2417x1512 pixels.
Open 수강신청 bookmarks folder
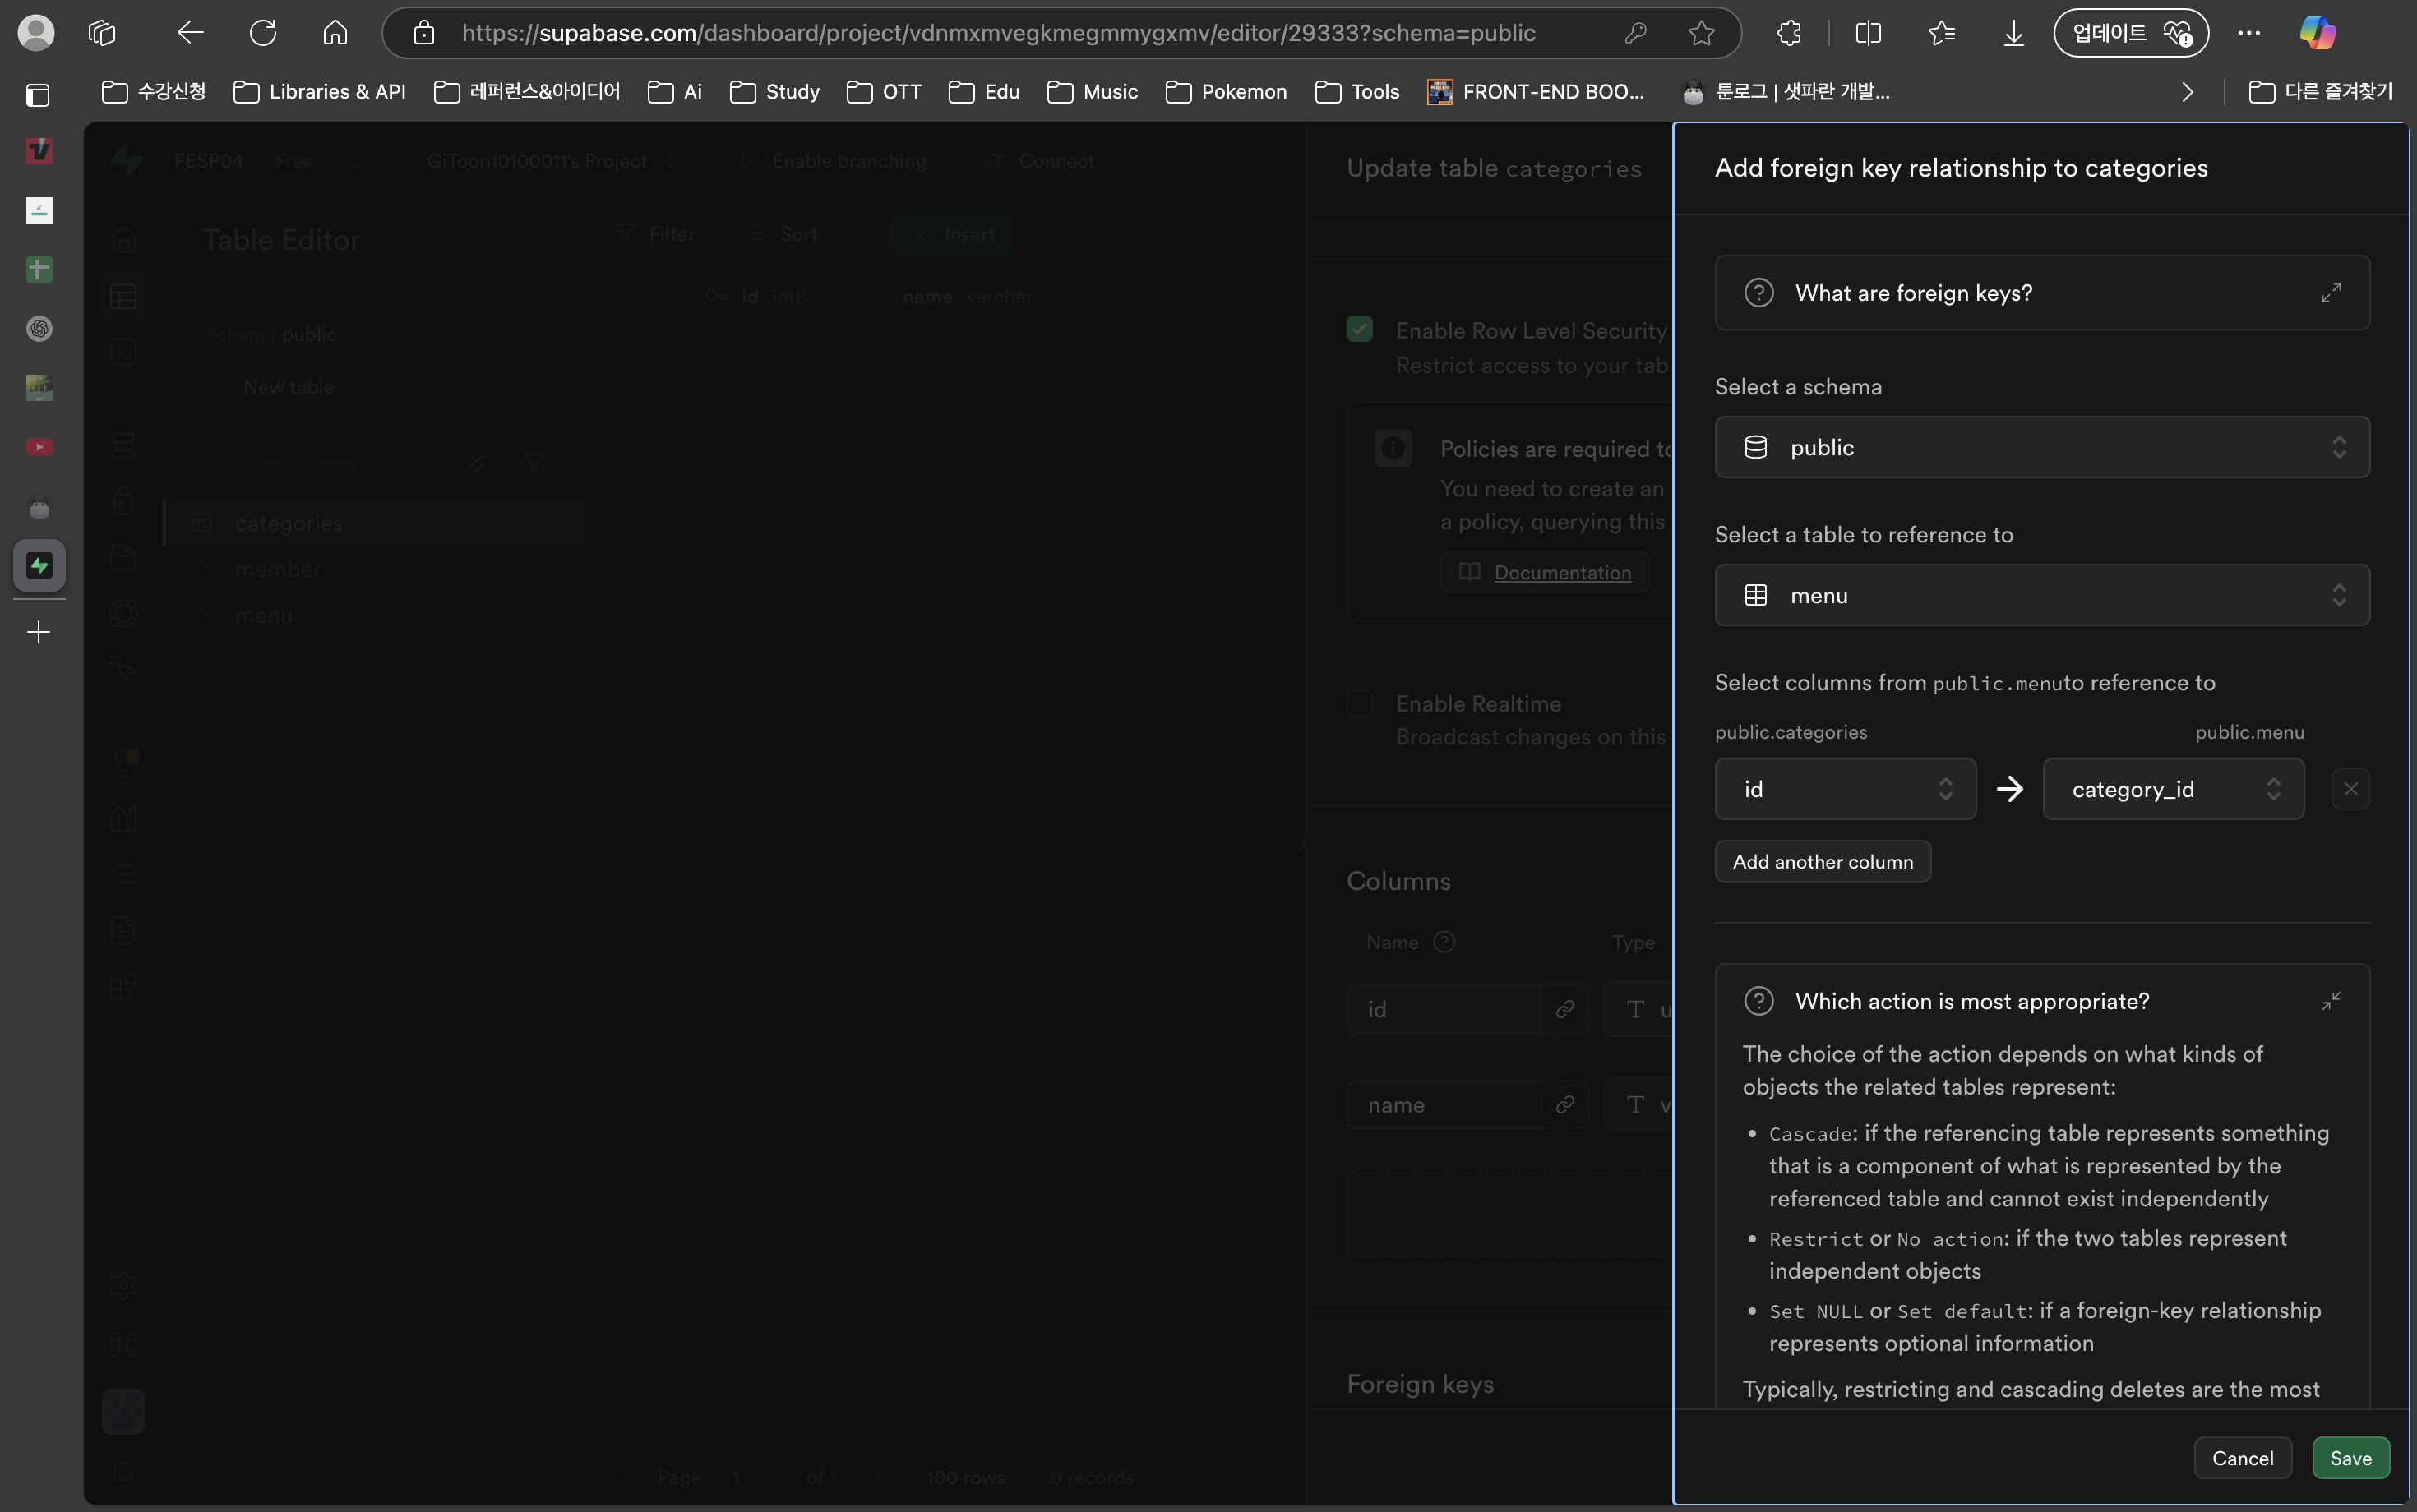pyautogui.click(x=154, y=92)
